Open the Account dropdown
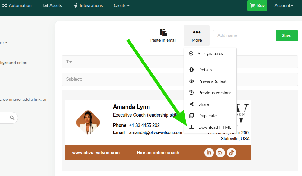This screenshot has width=302, height=176. 284,6
